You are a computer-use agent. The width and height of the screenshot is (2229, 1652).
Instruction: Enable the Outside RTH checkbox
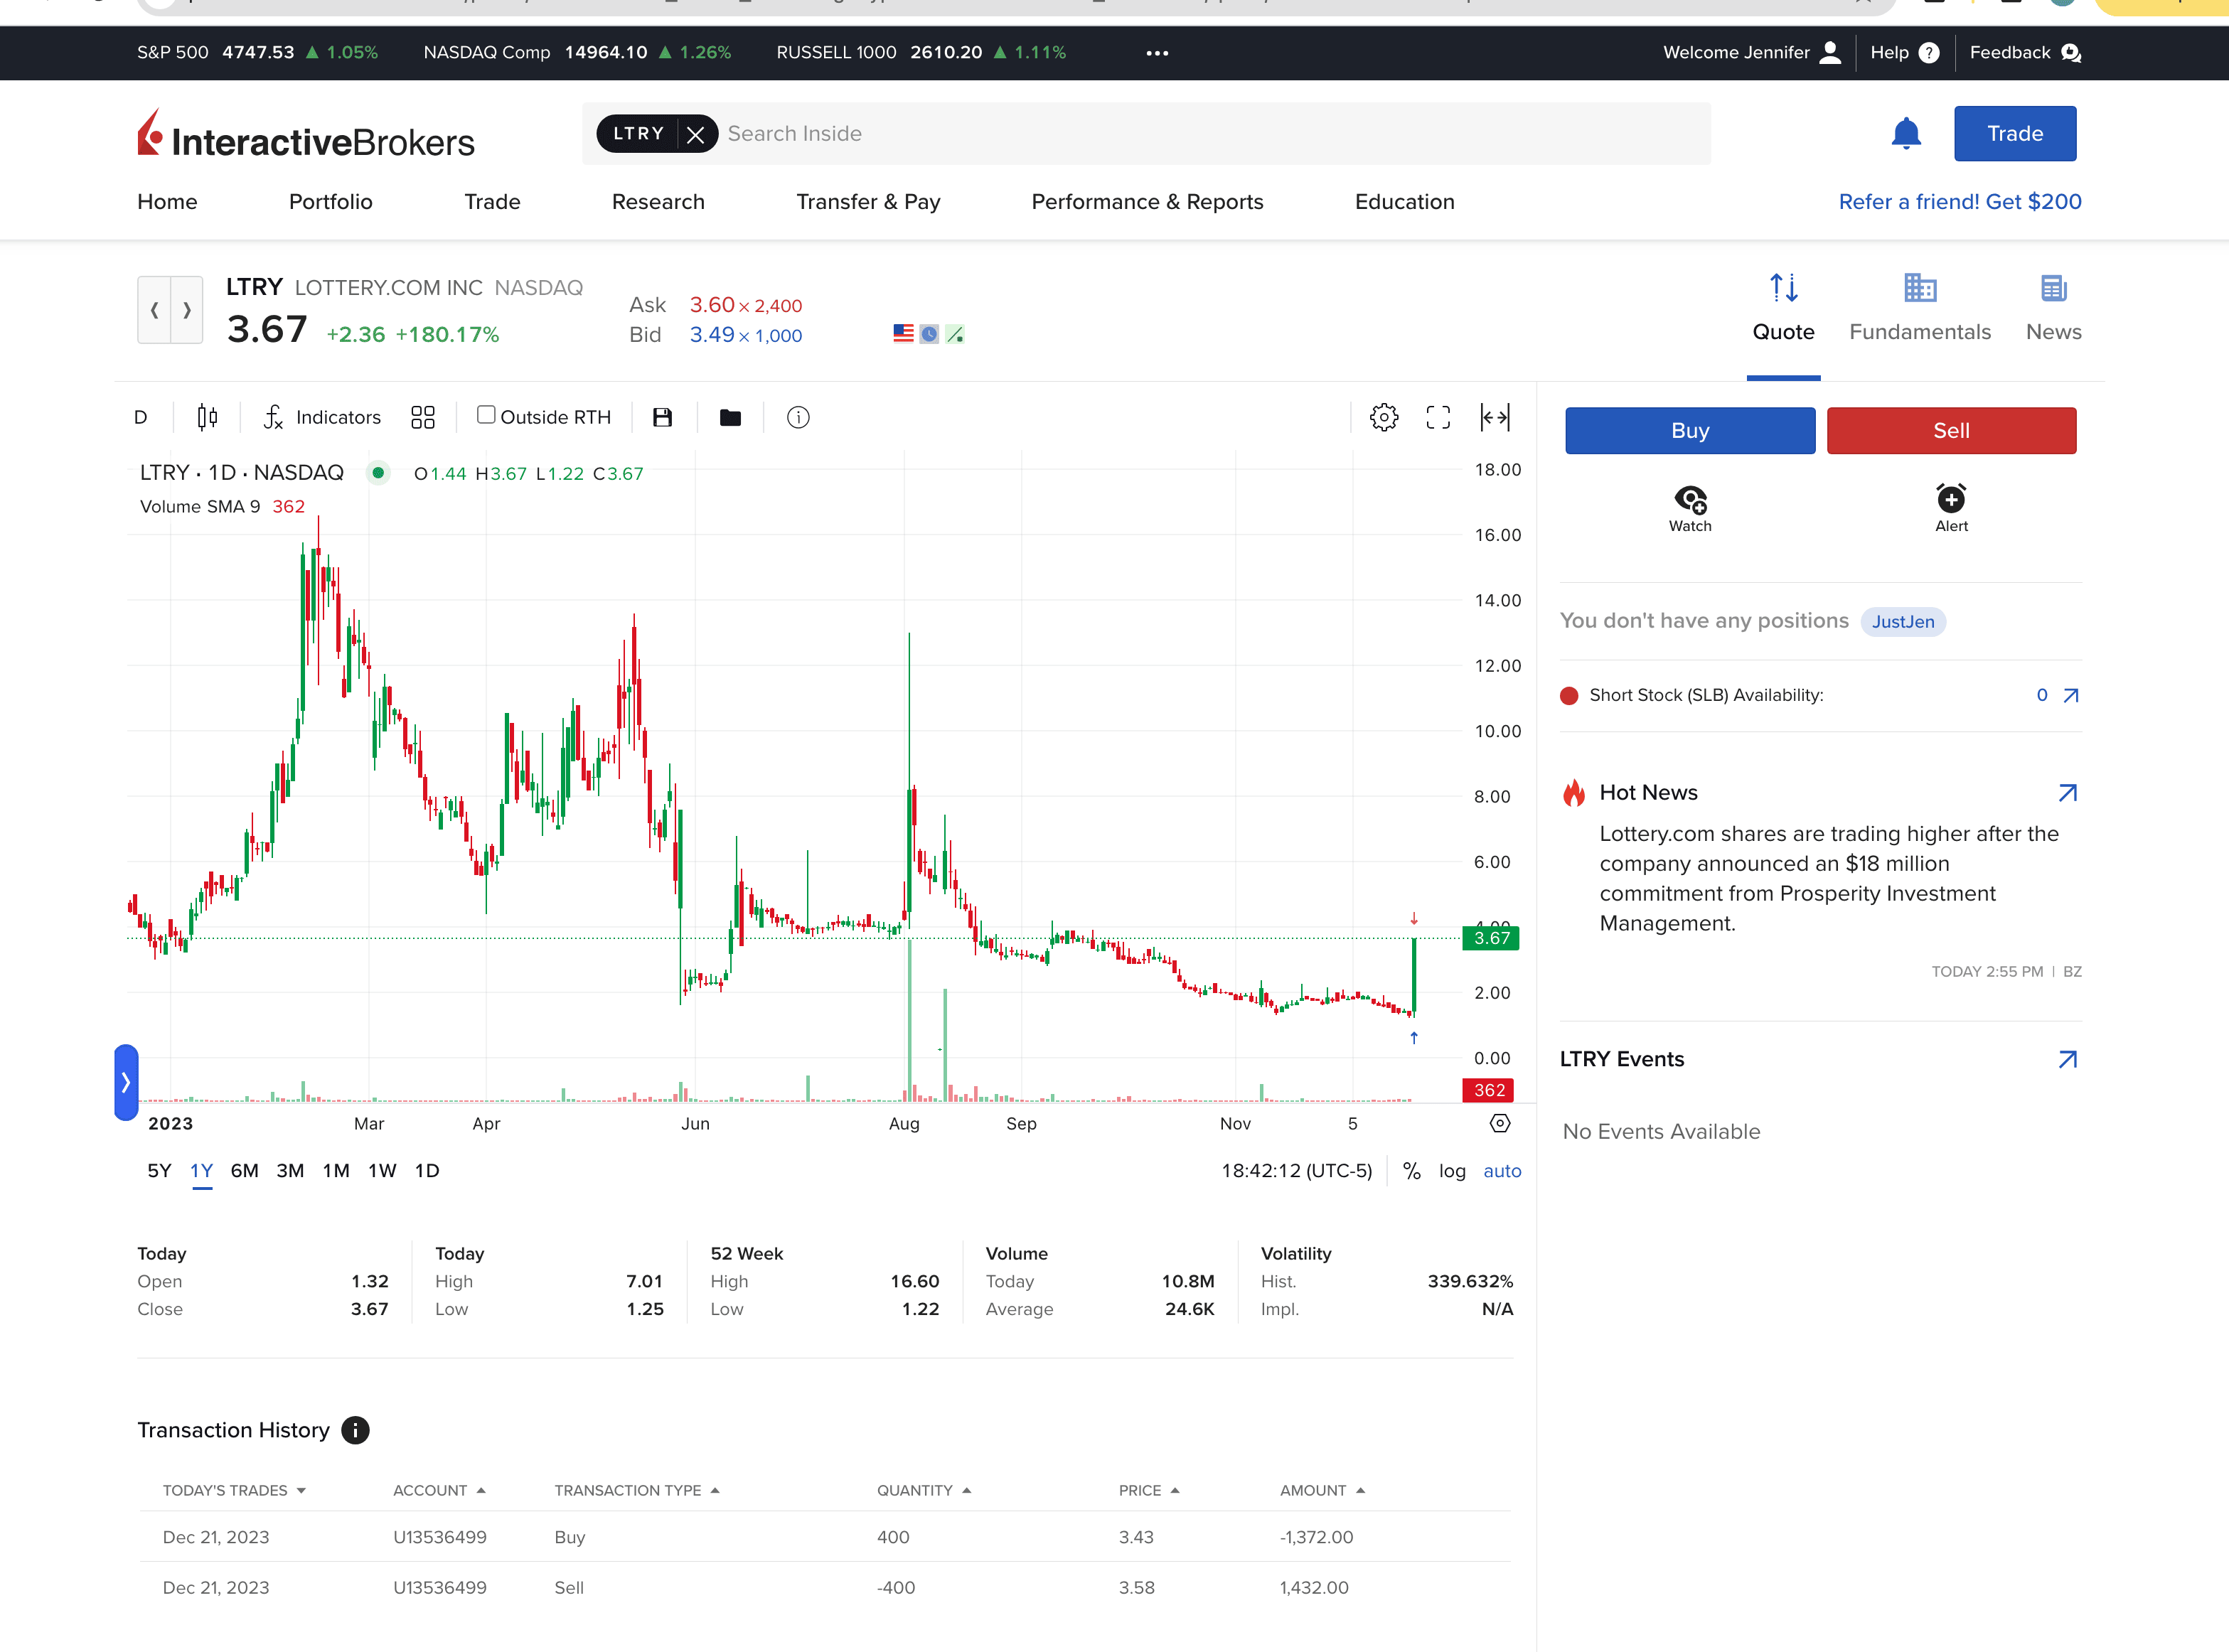point(487,415)
